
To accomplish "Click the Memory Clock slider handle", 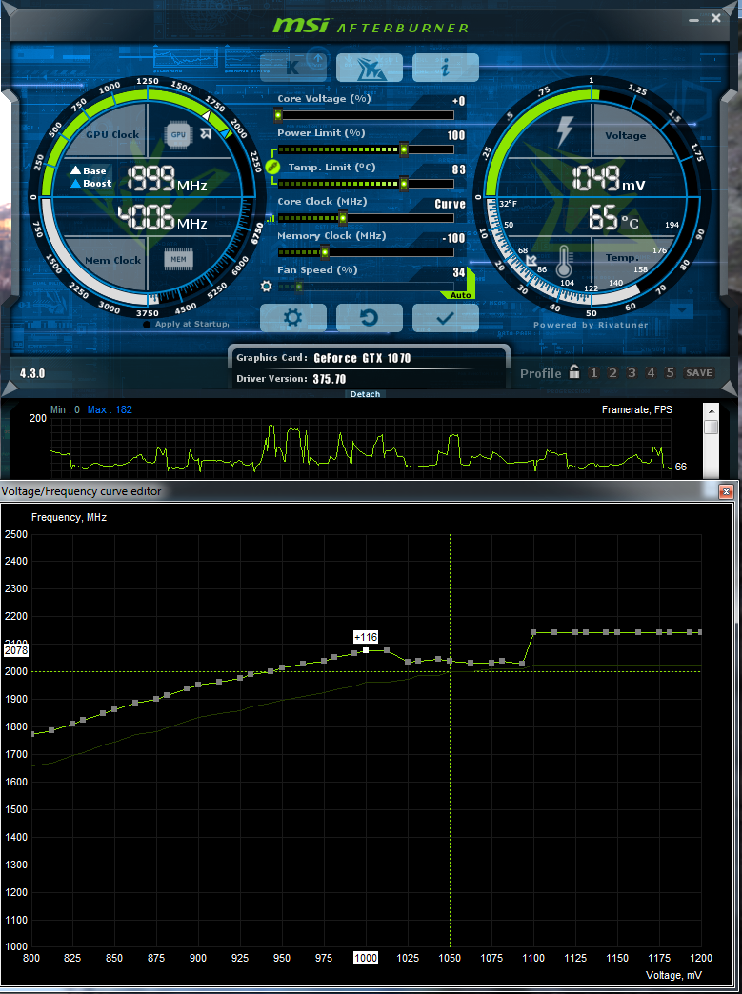I will click(x=325, y=252).
